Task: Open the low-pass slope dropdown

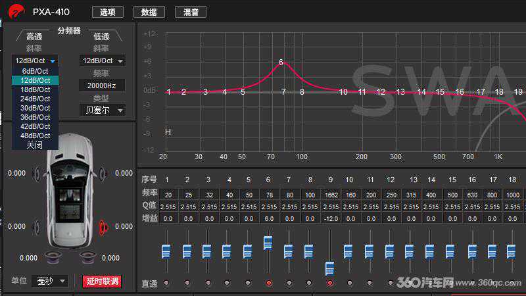Action: [102, 61]
